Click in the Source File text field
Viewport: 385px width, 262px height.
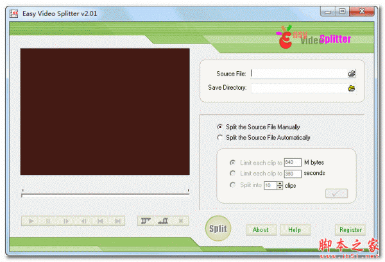(x=299, y=74)
